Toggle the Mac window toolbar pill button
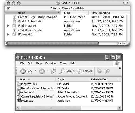The height and width of the screenshot is (113, 135). 126,3
